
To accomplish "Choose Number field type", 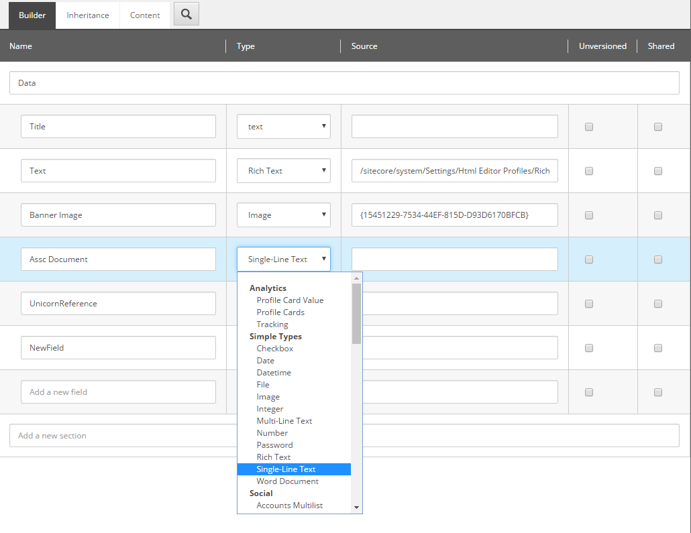I will (272, 433).
